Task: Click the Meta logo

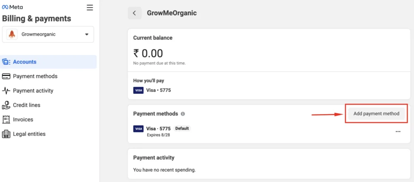Action: click(13, 7)
